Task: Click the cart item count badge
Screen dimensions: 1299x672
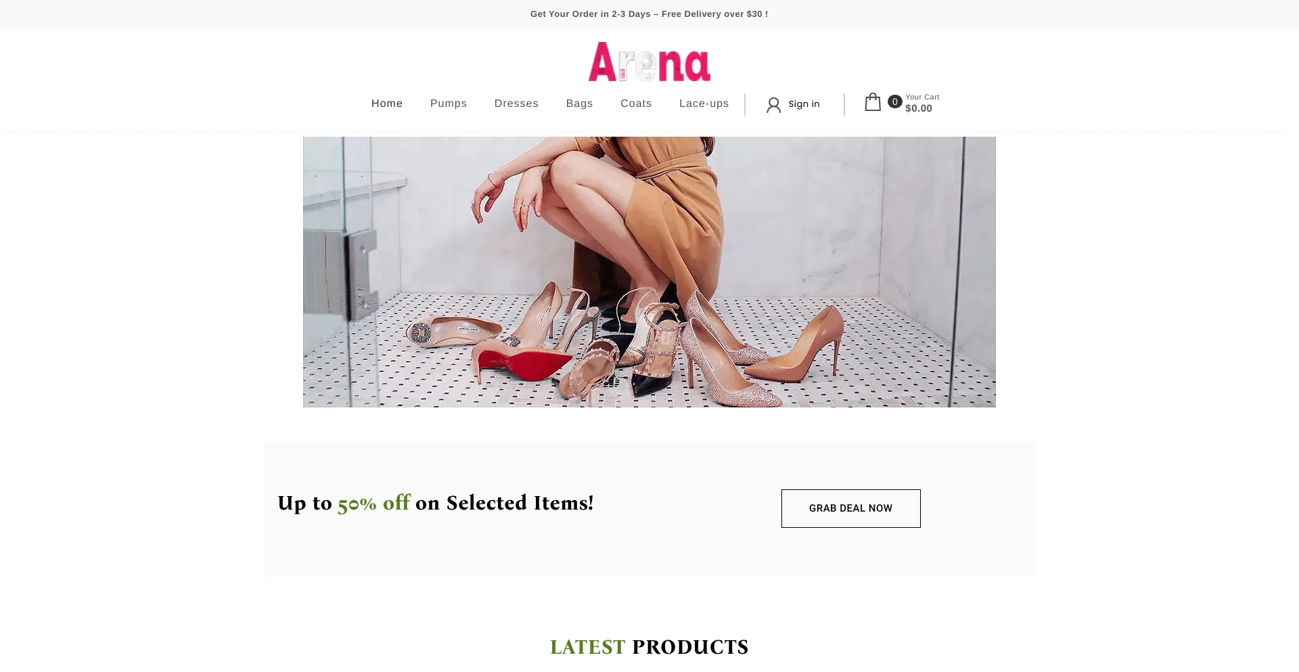Action: (x=894, y=102)
